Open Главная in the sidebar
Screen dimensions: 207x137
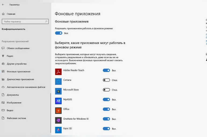tap(11, 14)
